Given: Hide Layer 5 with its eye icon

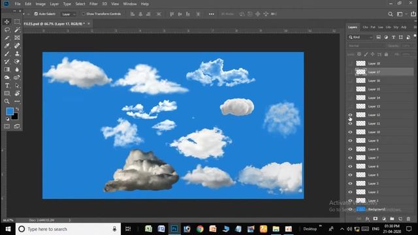Looking at the screenshot, I should tap(350, 175).
